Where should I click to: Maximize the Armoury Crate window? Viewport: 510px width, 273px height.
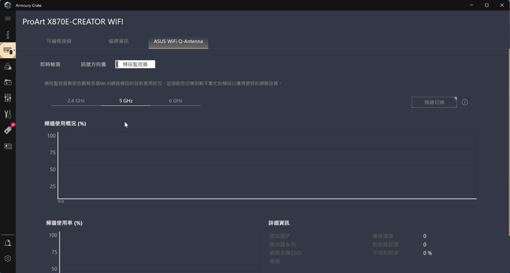point(486,5)
